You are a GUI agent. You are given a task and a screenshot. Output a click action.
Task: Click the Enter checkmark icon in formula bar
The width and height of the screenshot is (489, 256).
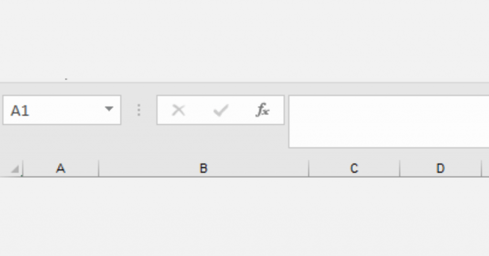pyautogui.click(x=221, y=110)
